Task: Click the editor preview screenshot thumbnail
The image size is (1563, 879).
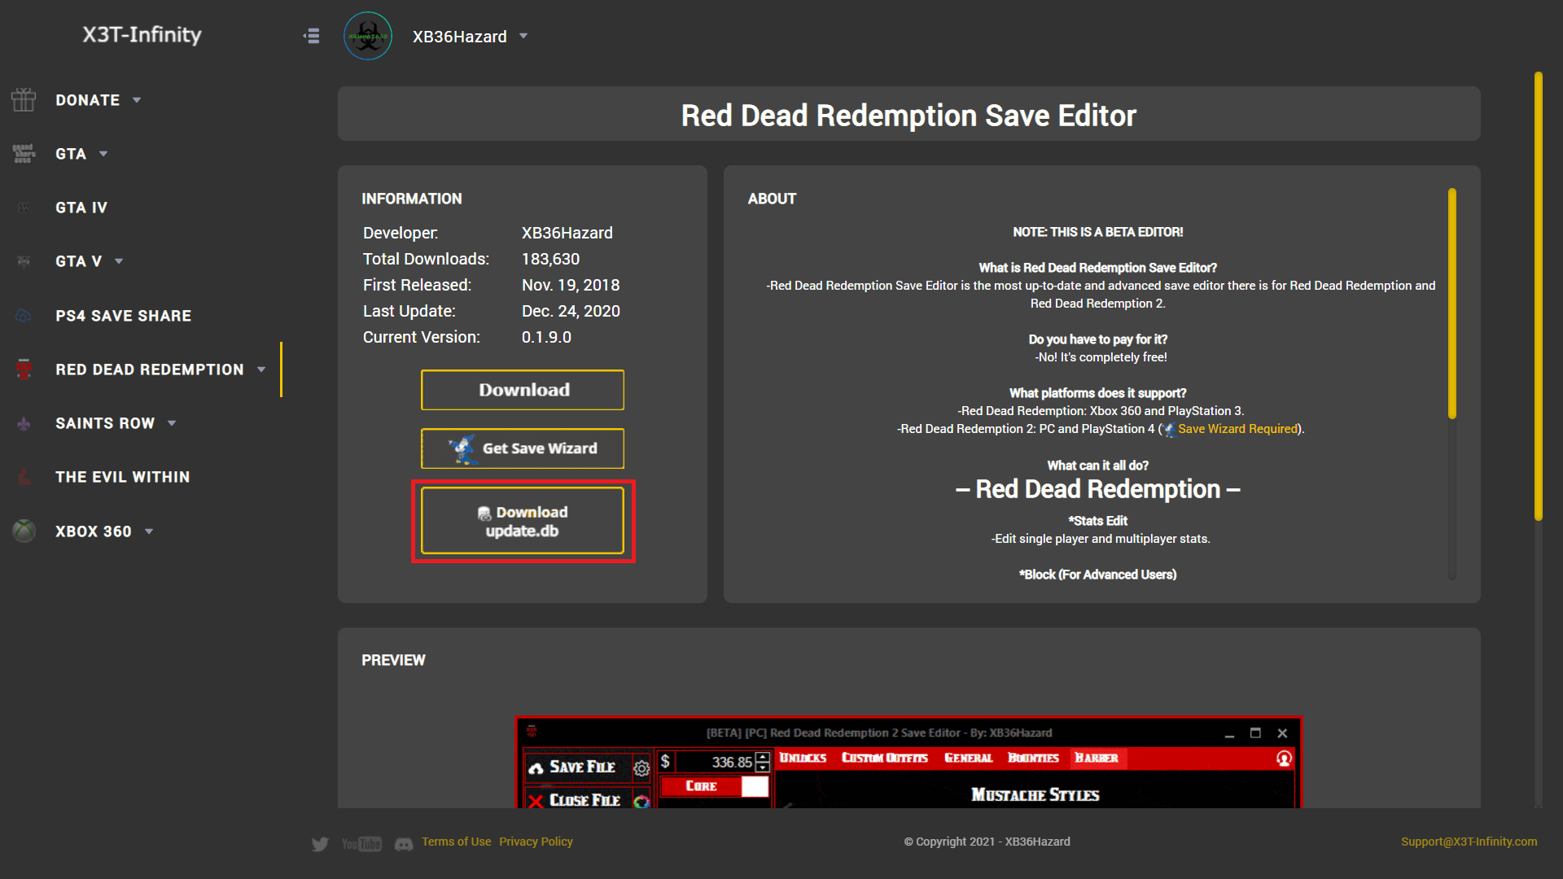Action: pyautogui.click(x=908, y=763)
